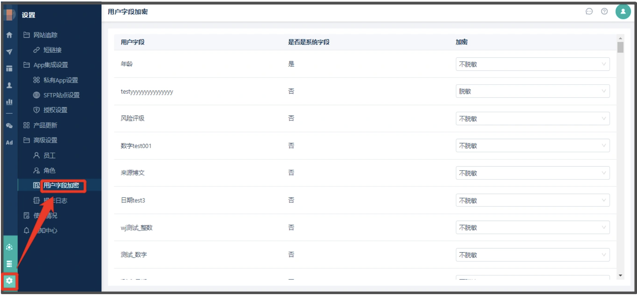Open the user avatar profile menu
The height and width of the screenshot is (295, 637).
tap(623, 12)
